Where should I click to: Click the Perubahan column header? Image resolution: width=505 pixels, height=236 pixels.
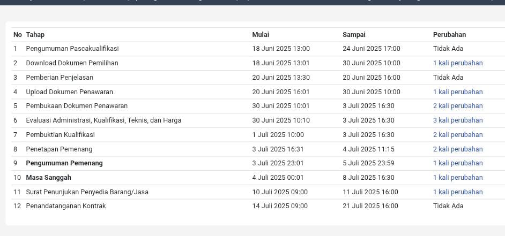449,35
